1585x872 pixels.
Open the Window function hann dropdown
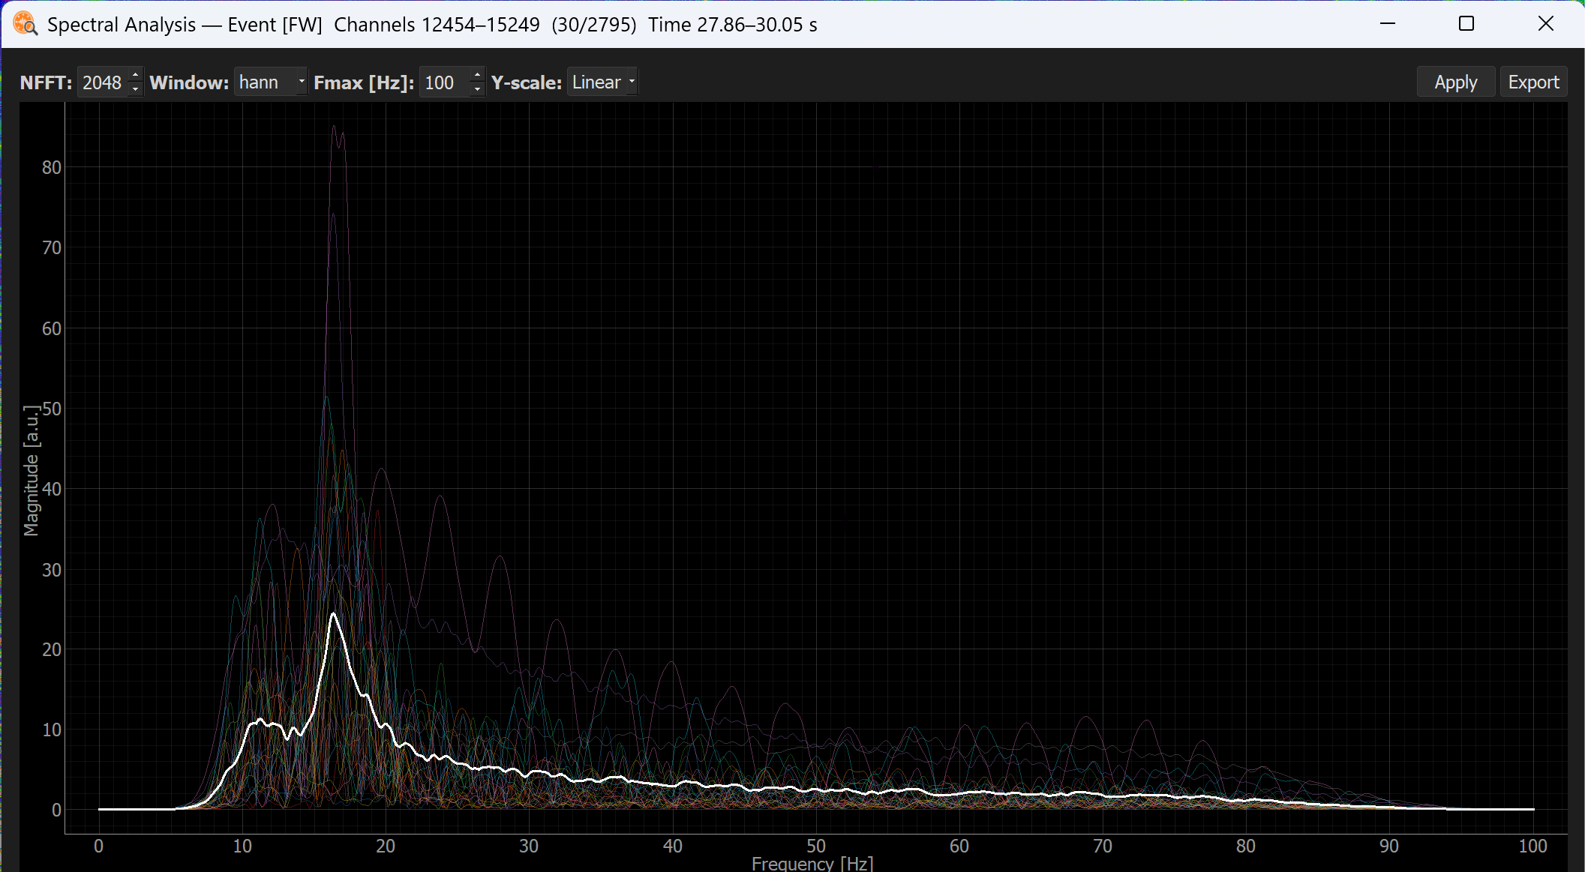click(x=271, y=82)
